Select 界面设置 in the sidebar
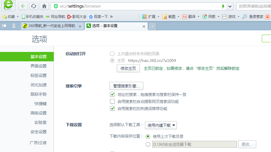271x152 pixels. [39, 66]
